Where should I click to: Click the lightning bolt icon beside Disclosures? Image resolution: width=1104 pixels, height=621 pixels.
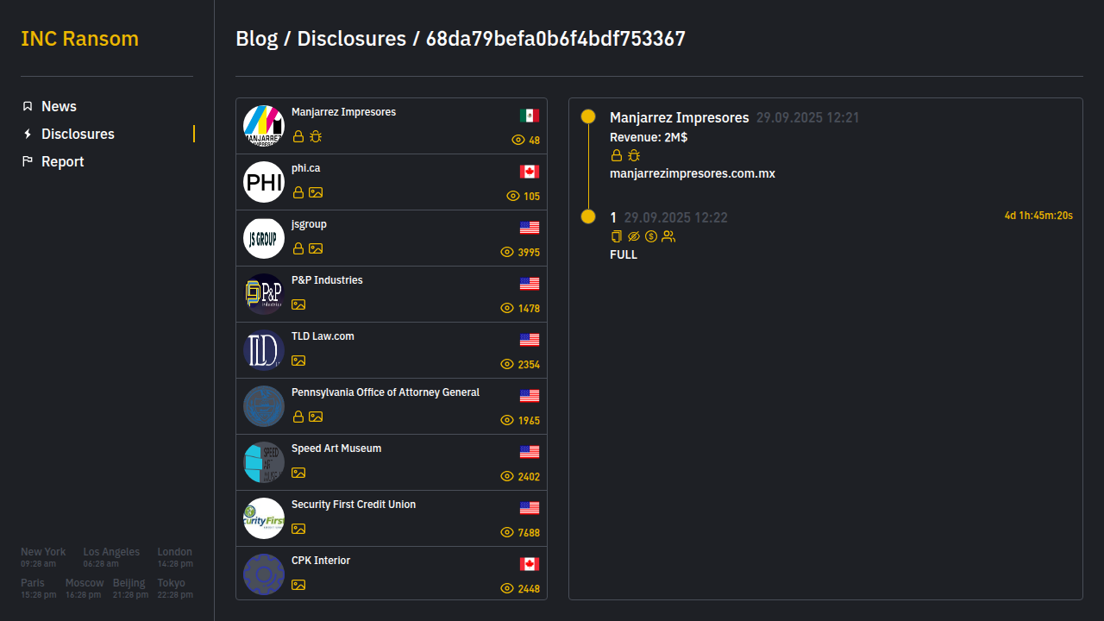pos(28,134)
